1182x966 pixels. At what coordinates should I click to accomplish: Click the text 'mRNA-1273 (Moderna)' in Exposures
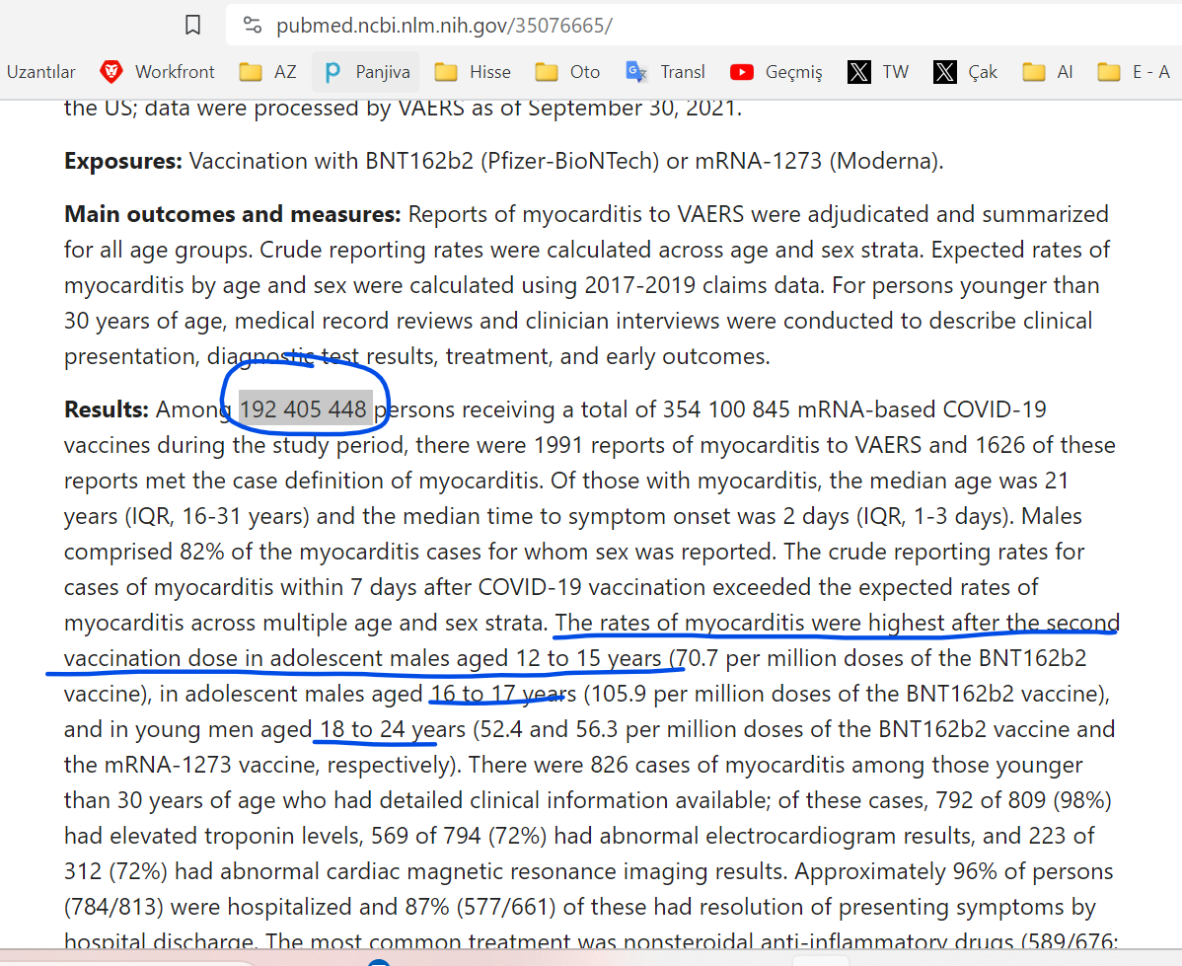816,162
